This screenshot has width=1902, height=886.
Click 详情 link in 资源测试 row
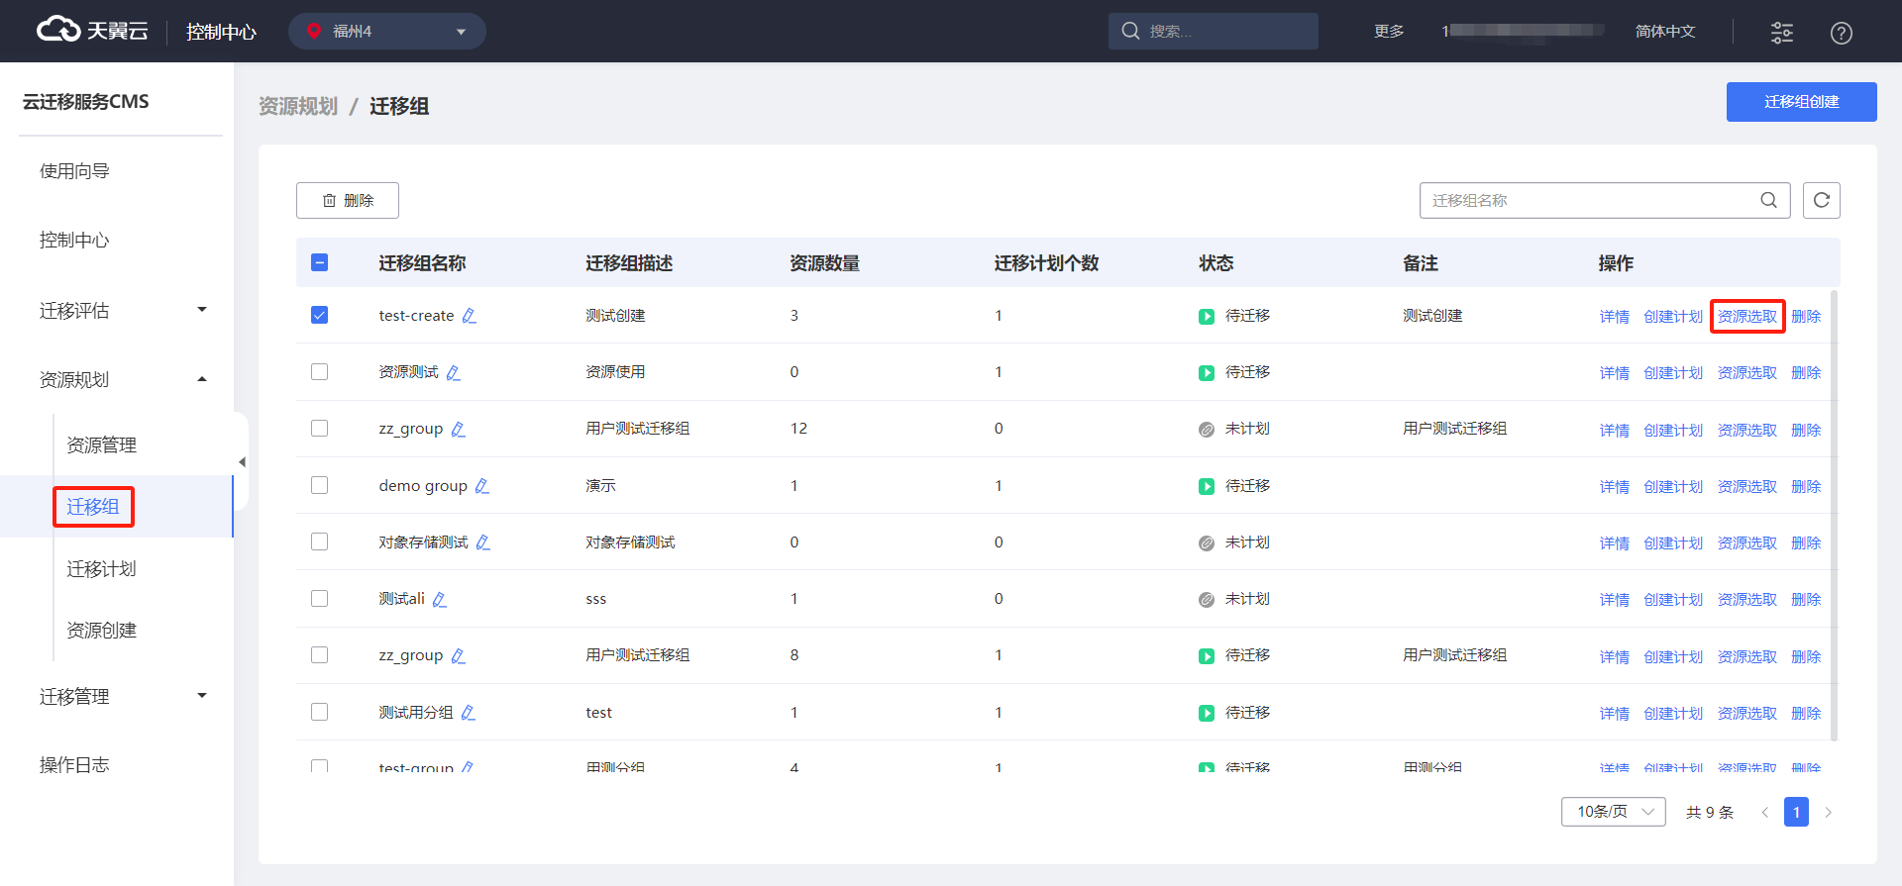[x=1614, y=373]
